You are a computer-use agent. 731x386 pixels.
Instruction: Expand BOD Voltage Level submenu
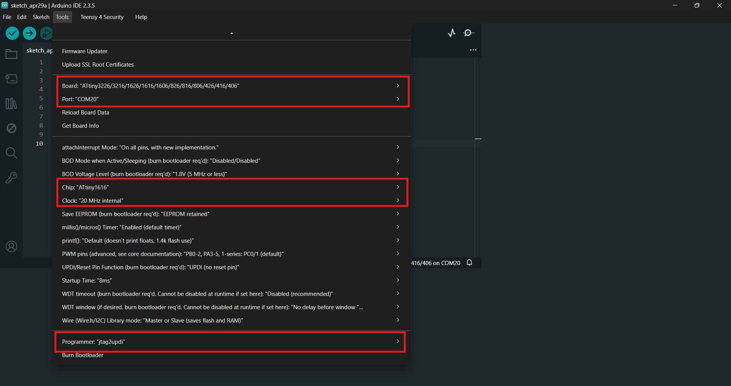pyautogui.click(x=232, y=174)
